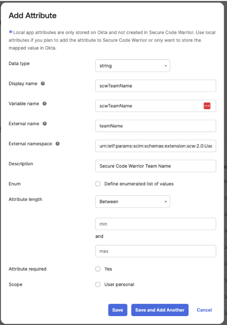Open the Data type dropdown
Image resolution: width=227 pixels, height=325 pixels.
[x=133, y=66]
